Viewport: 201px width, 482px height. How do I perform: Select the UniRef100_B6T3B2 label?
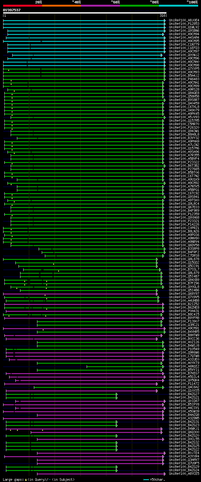184,165
